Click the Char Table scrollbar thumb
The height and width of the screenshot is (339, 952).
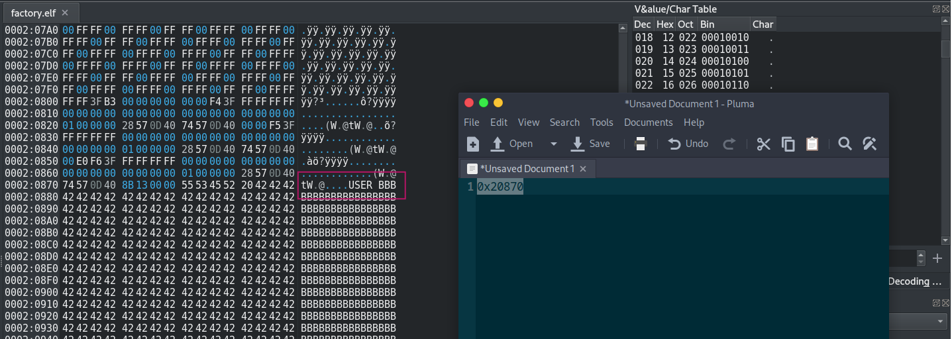click(x=946, y=49)
